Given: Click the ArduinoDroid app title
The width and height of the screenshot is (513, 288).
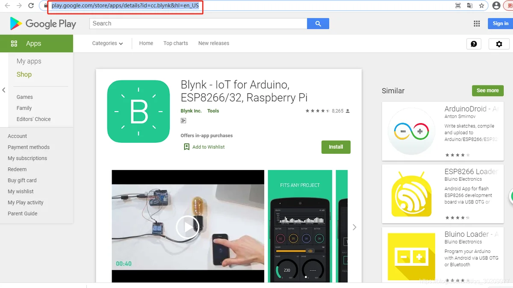Looking at the screenshot, I should 472,109.
